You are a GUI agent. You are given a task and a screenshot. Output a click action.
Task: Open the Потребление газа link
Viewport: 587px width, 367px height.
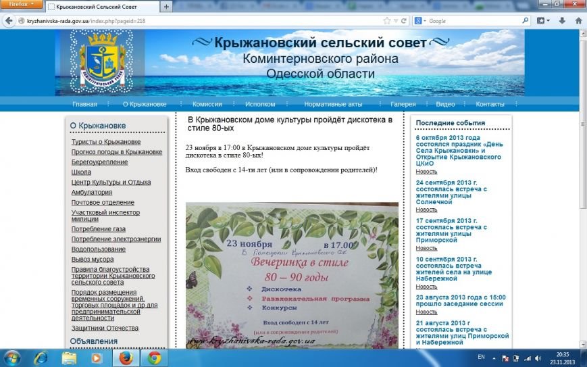tap(99, 229)
